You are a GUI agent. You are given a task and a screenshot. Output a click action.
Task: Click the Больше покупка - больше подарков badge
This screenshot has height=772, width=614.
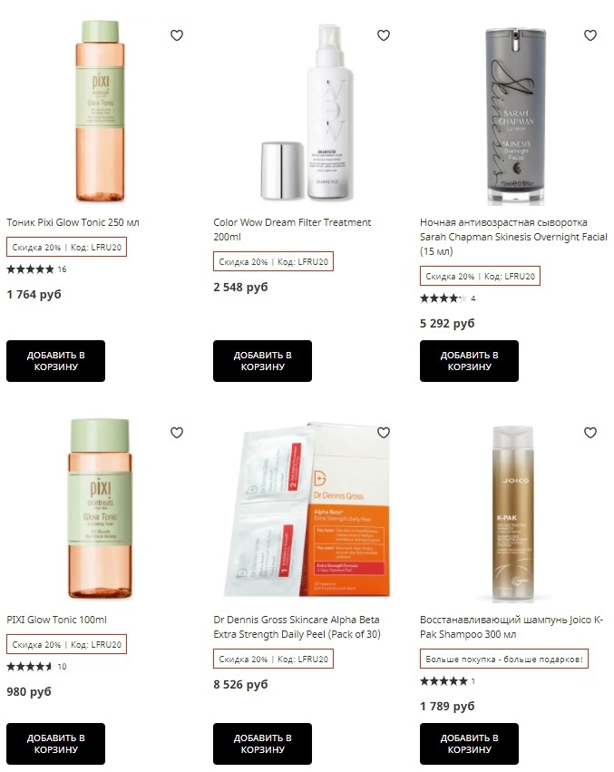click(x=504, y=660)
